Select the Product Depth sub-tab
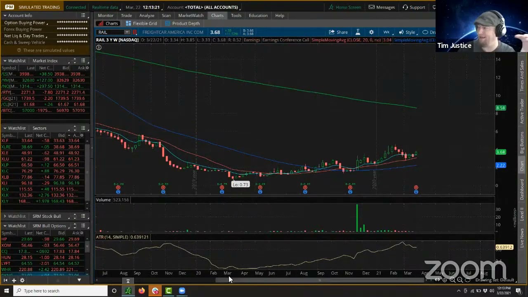 click(182, 24)
